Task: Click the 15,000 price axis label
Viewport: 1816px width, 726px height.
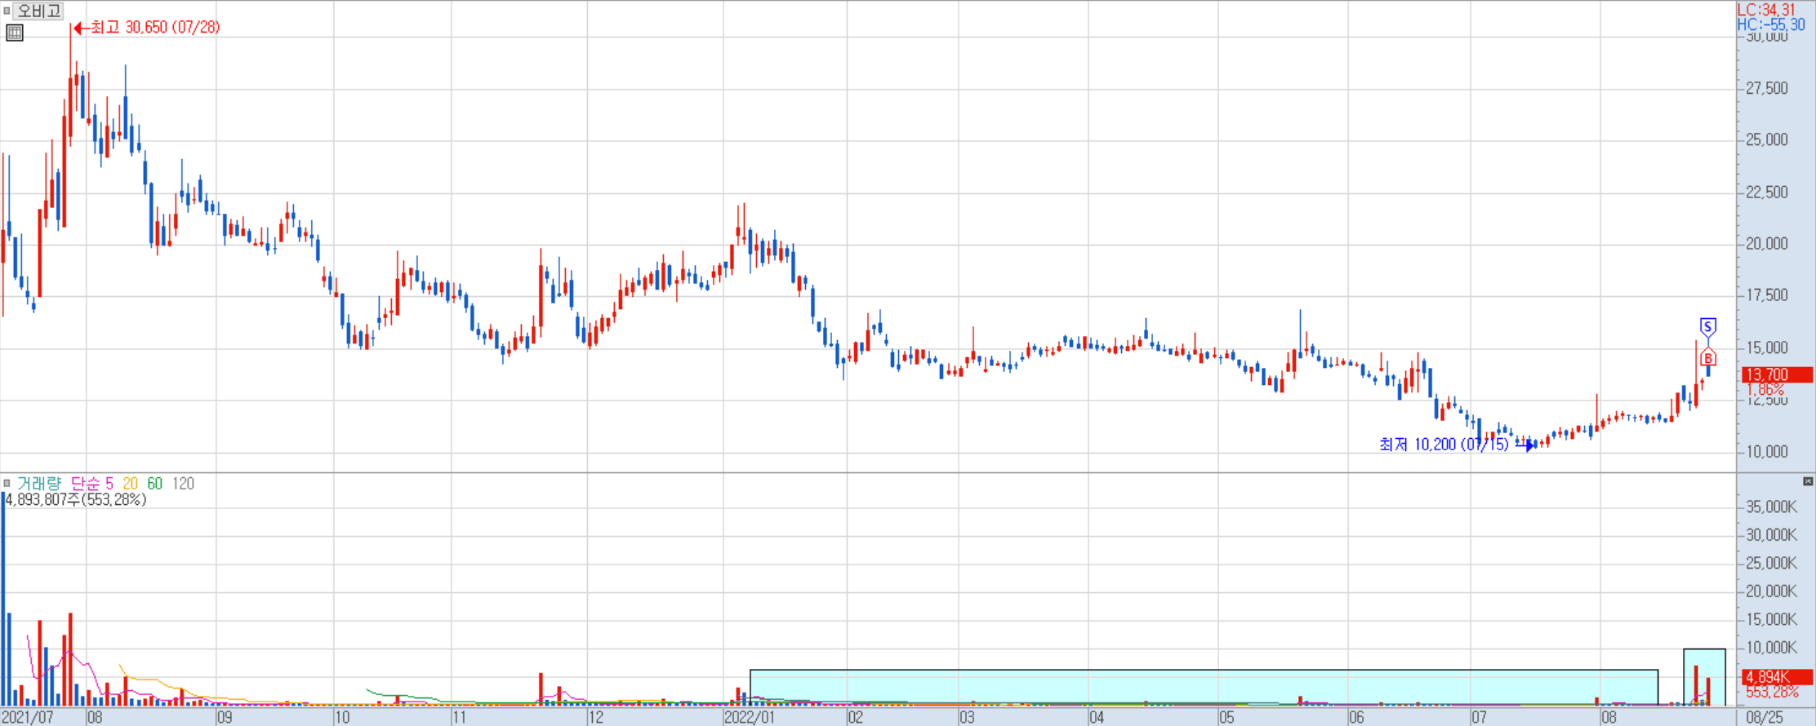Action: (x=1767, y=348)
